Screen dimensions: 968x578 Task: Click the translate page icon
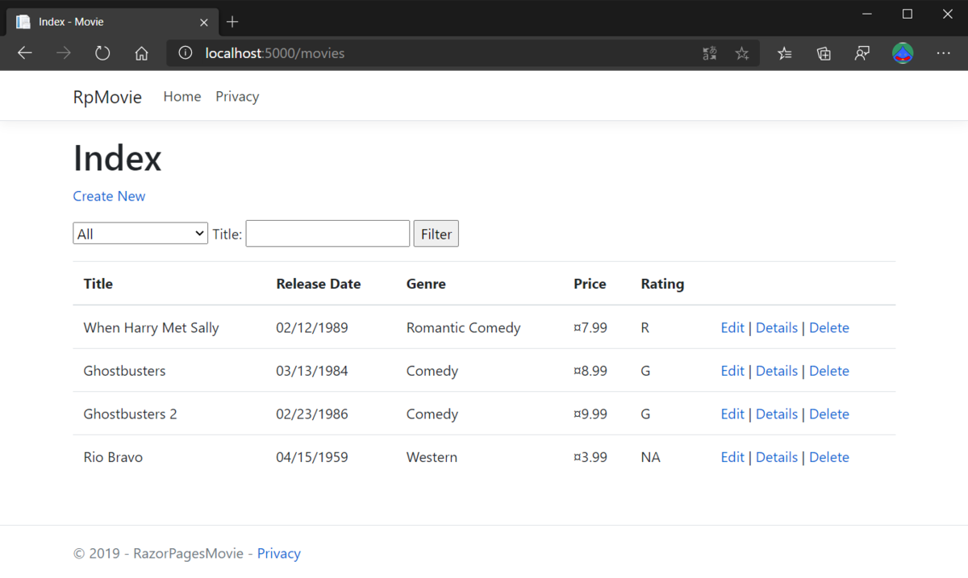[x=710, y=53]
